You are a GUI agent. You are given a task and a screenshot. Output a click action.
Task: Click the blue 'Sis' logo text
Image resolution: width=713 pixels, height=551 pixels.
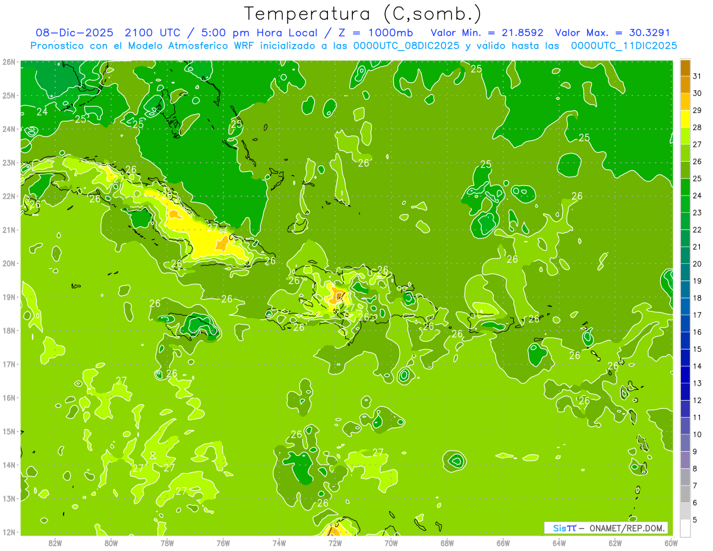(559, 528)
